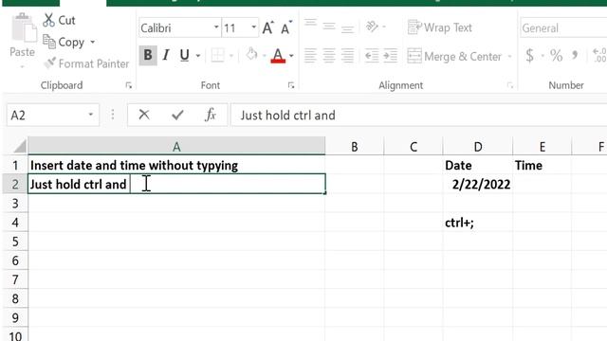
Task: Open the Merge & Center dropdown arrow
Action: click(x=510, y=57)
